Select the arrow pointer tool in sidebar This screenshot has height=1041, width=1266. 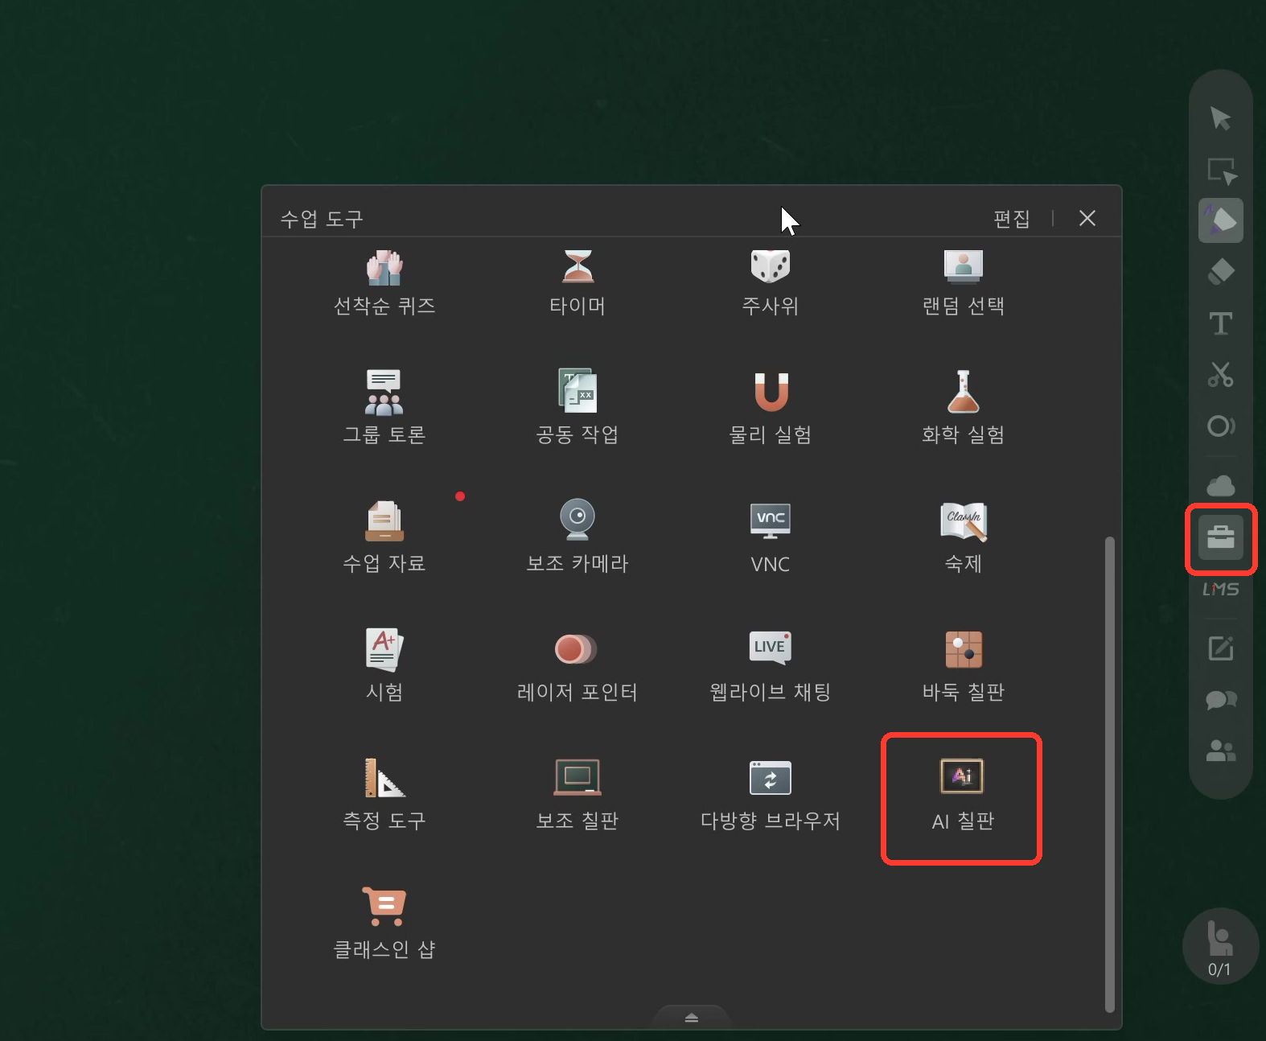(x=1221, y=118)
